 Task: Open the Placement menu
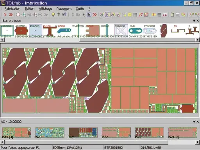click(64, 9)
